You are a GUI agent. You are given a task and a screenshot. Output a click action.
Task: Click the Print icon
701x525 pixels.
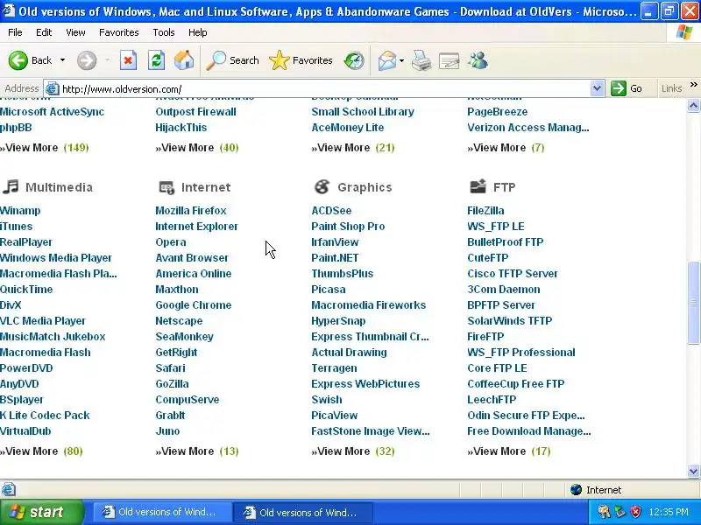(421, 60)
